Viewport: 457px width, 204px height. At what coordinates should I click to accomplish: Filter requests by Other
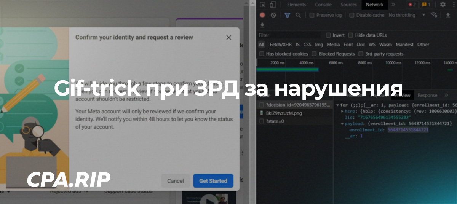[x=423, y=45]
